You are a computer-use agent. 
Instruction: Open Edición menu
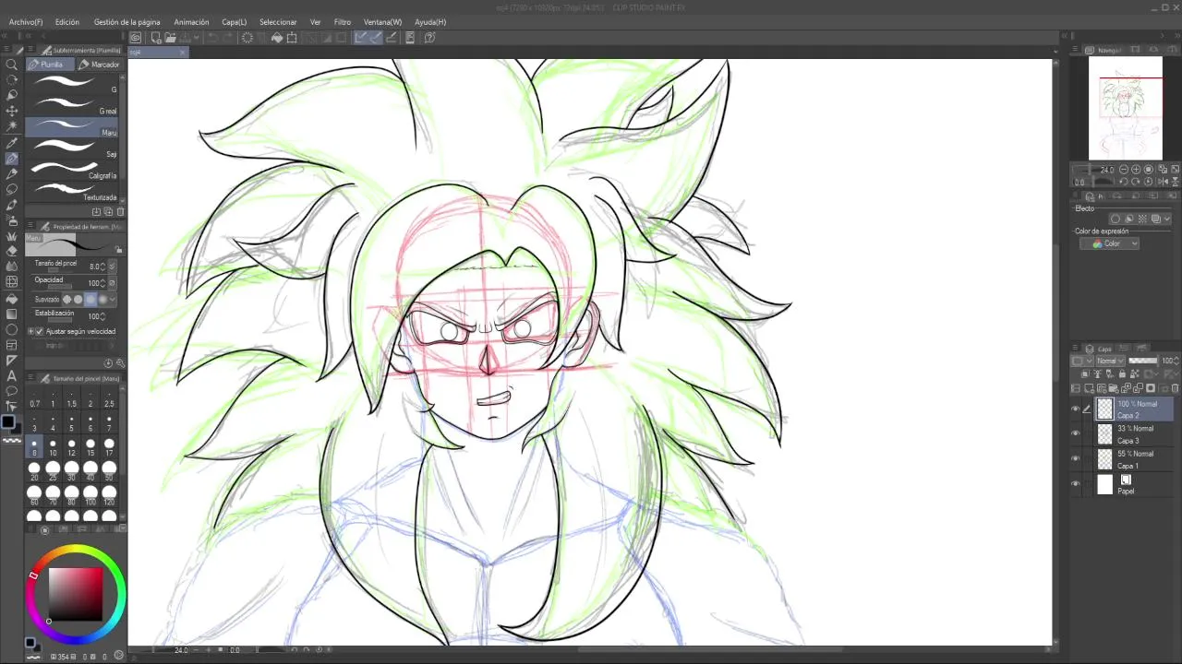pyautogui.click(x=67, y=22)
